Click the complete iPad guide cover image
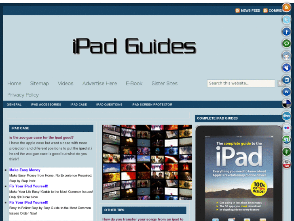294x221 pixels. coord(239,173)
